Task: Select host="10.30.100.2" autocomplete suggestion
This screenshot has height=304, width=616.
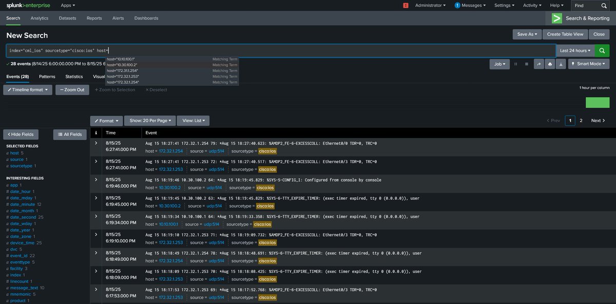Action: click(172, 65)
